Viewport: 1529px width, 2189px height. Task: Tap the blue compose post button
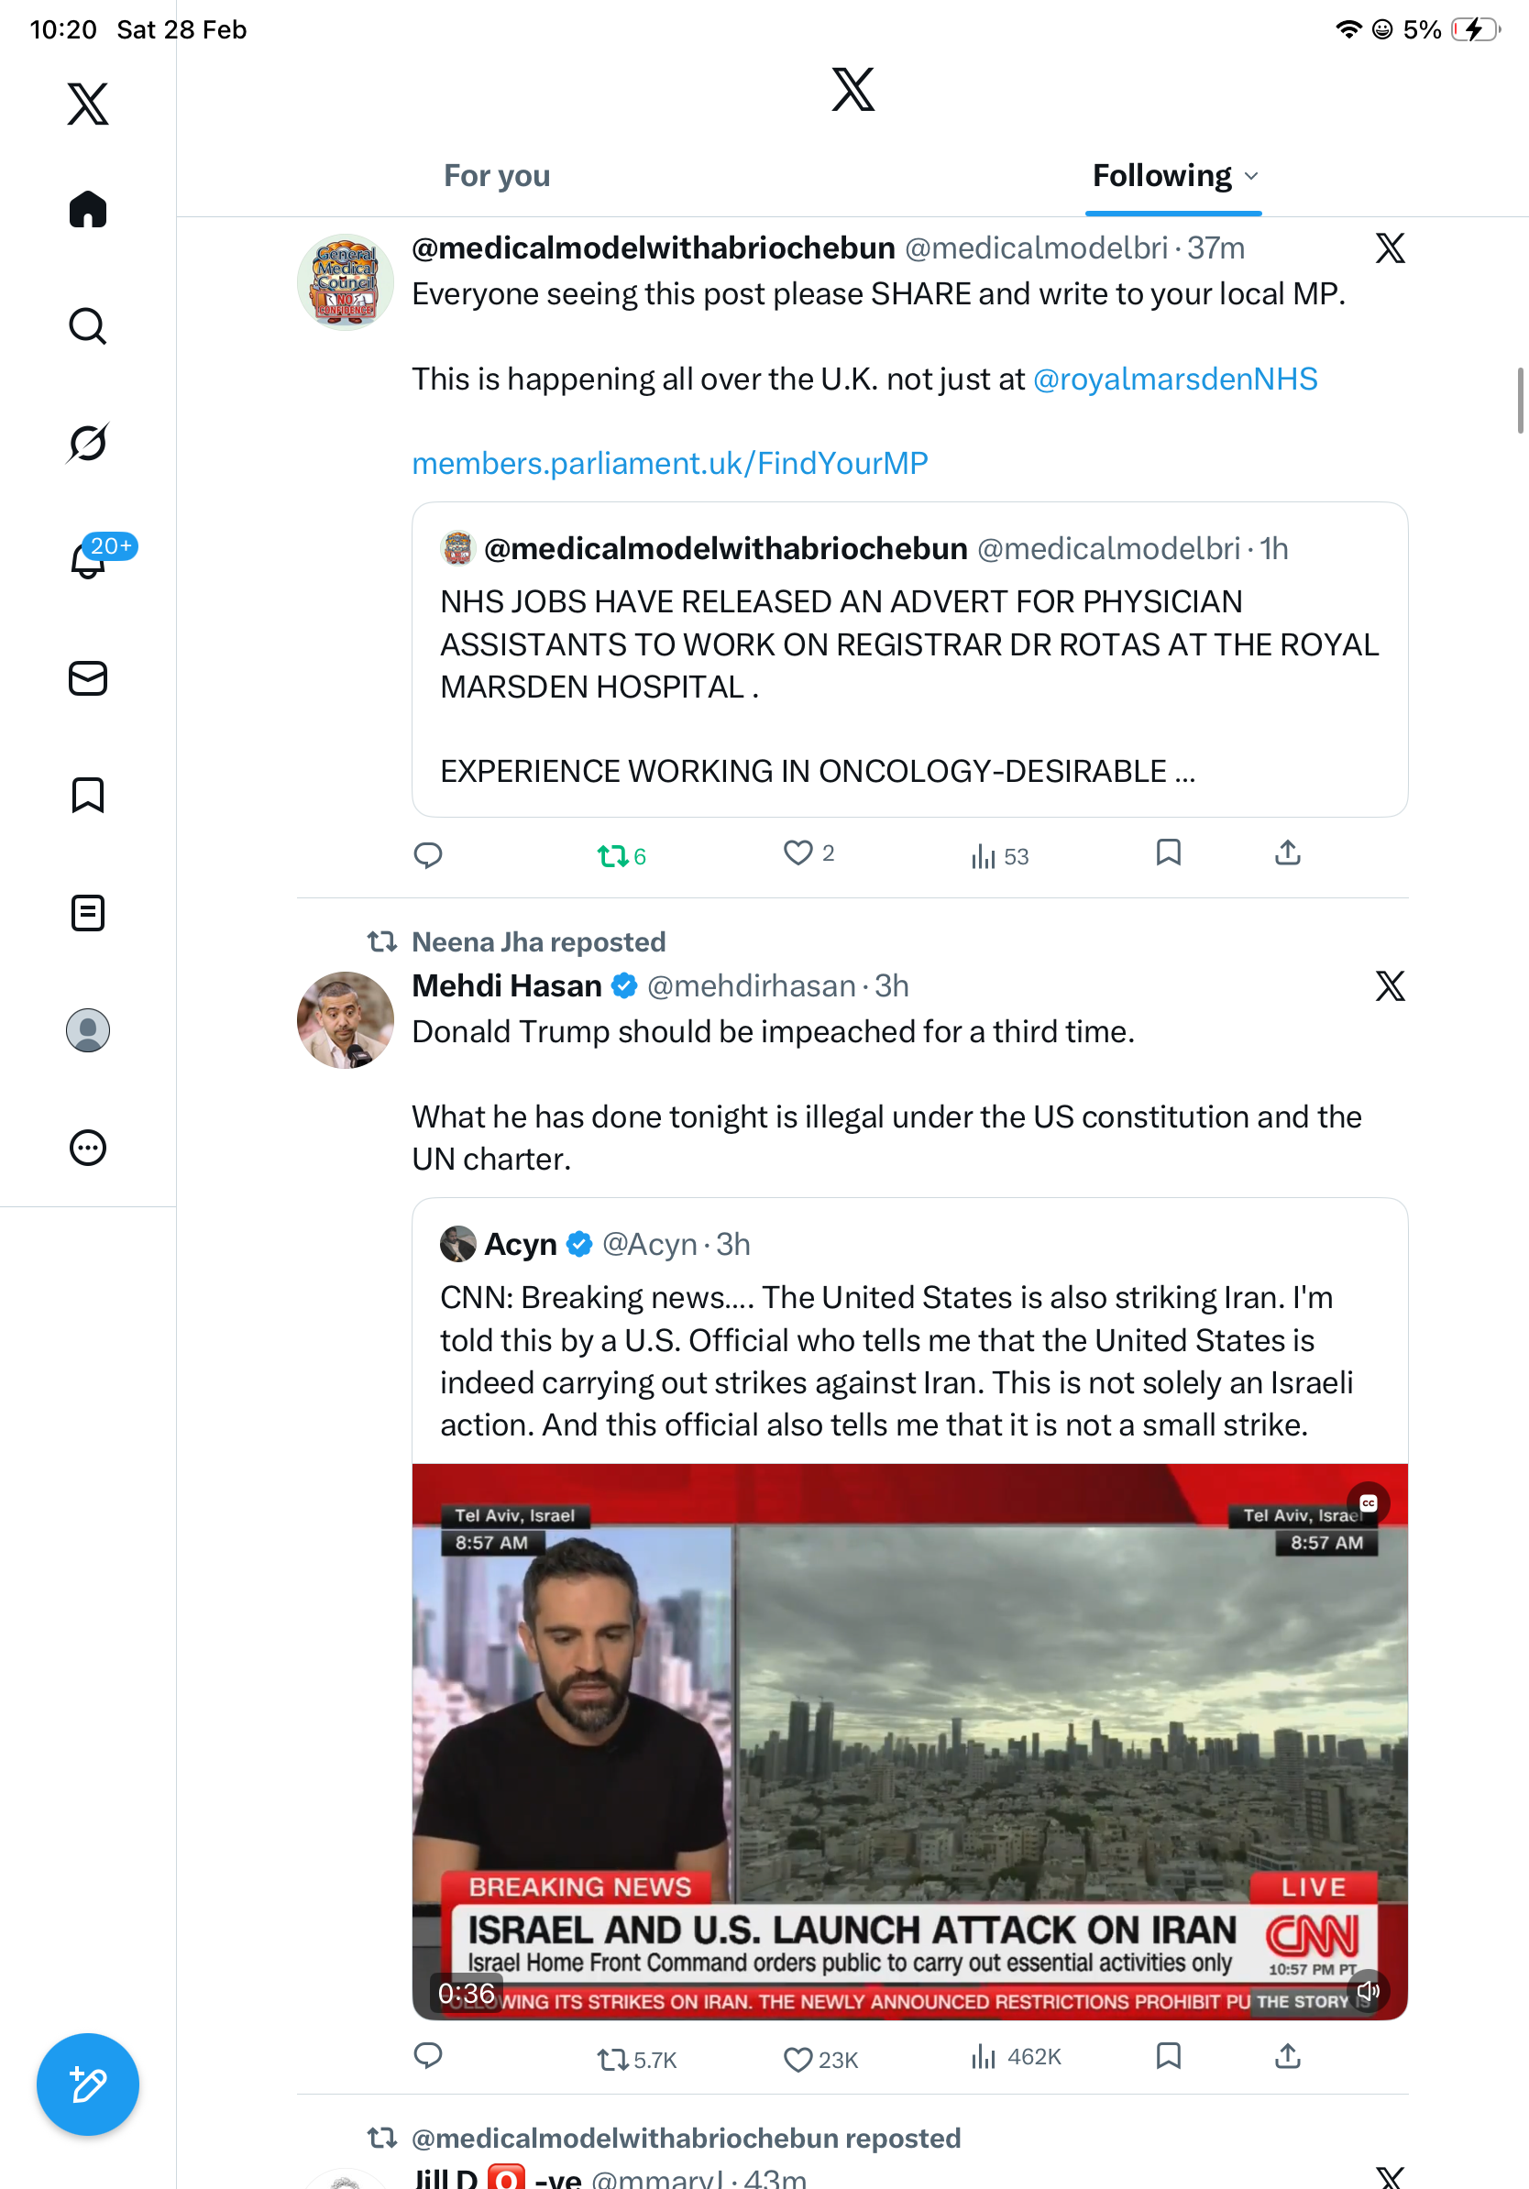point(88,2084)
